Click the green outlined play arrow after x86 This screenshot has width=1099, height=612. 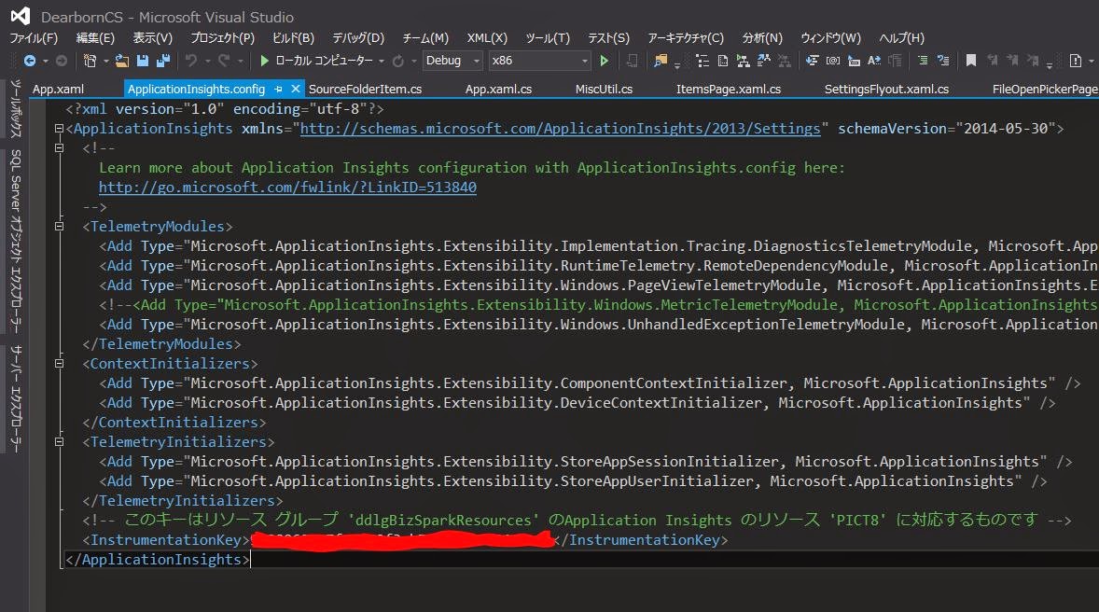[x=605, y=61]
